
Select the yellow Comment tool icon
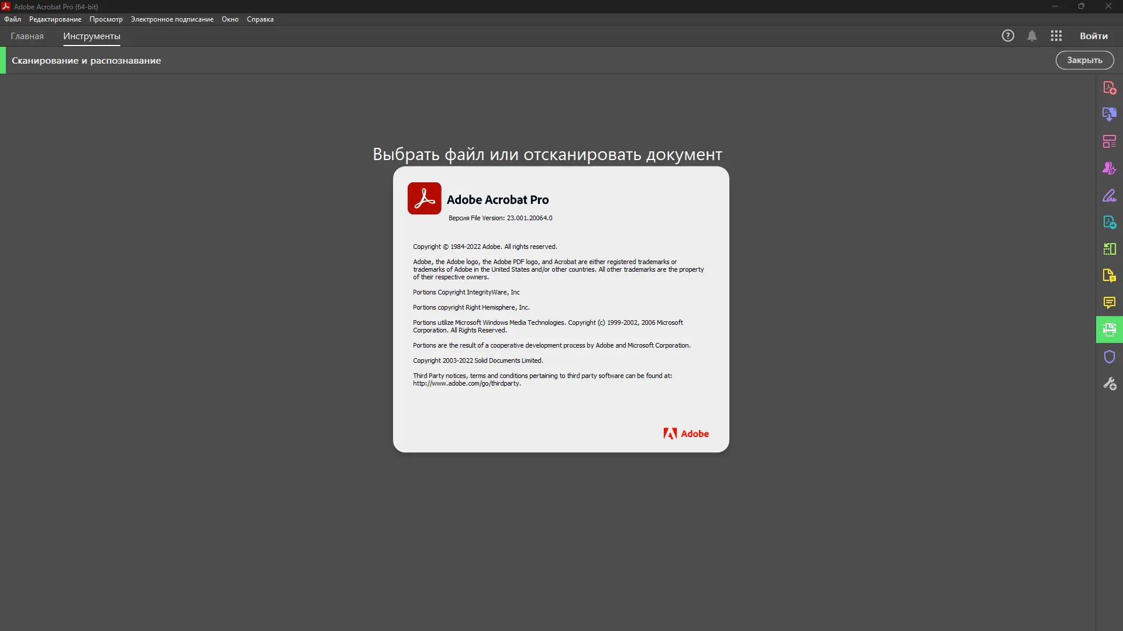[x=1109, y=303]
